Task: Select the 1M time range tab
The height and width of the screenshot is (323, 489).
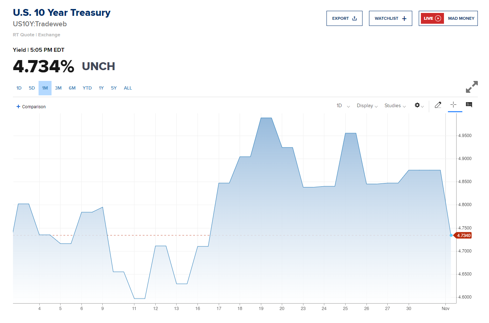Action: [x=45, y=88]
